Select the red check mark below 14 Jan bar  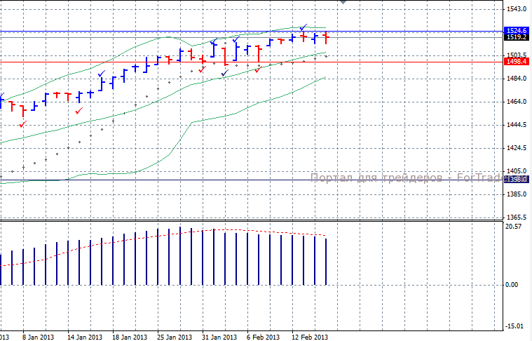79,110
